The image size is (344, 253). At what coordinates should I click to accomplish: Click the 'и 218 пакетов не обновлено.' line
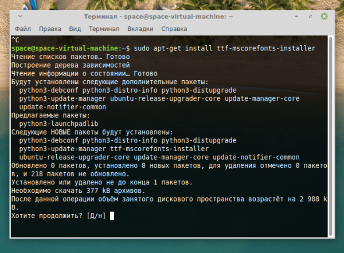pos(76,174)
